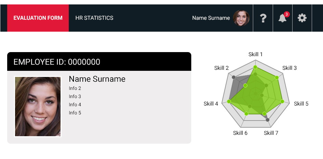Click the green Skill 1 data point
323x159 pixels.
coord(255,67)
